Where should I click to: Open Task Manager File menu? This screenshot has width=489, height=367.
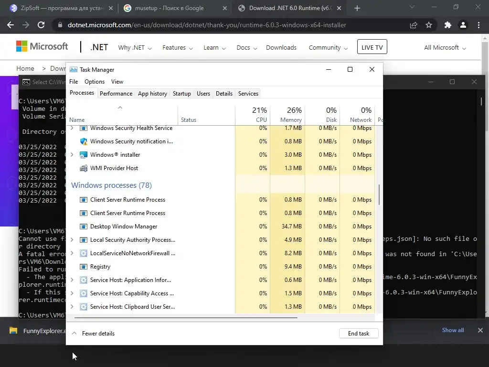coord(74,82)
